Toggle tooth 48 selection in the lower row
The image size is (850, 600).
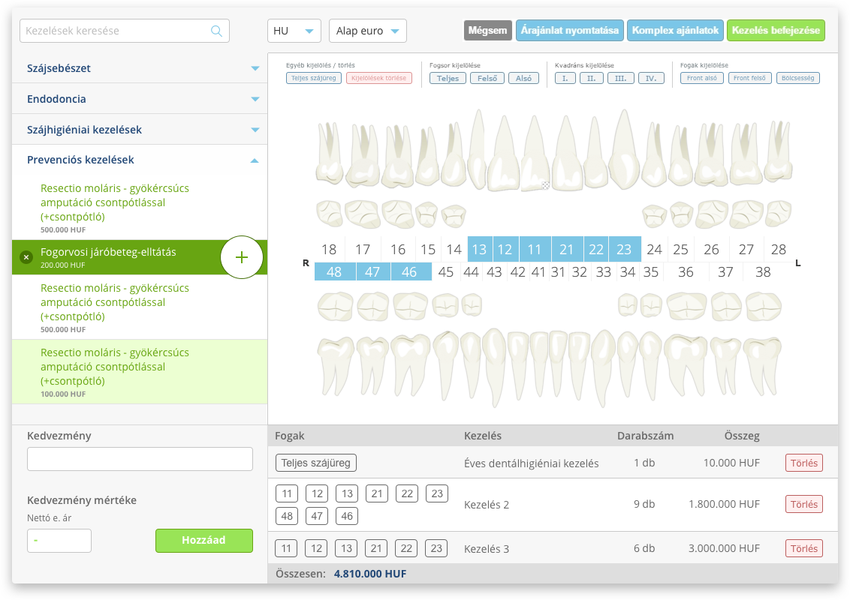click(334, 271)
